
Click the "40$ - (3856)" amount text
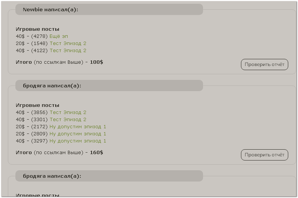click(32, 112)
